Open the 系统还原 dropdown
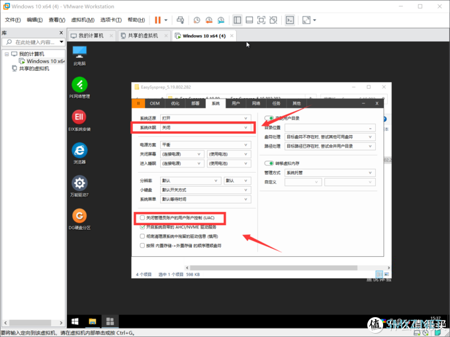Image resolution: width=450 pixels, height=337 pixels. click(x=206, y=119)
